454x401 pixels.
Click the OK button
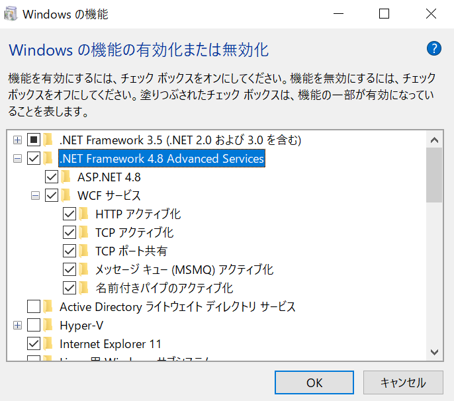coord(314,382)
